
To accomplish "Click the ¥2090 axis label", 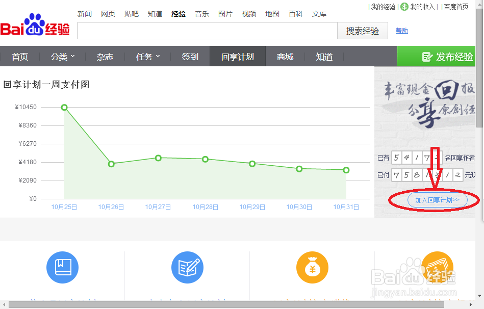I will pyautogui.click(x=28, y=181).
